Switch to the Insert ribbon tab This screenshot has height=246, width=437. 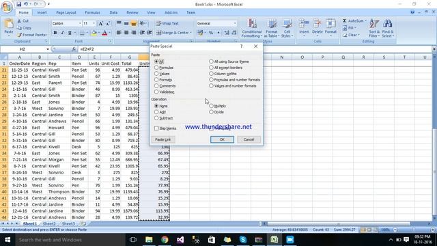[x=42, y=12]
